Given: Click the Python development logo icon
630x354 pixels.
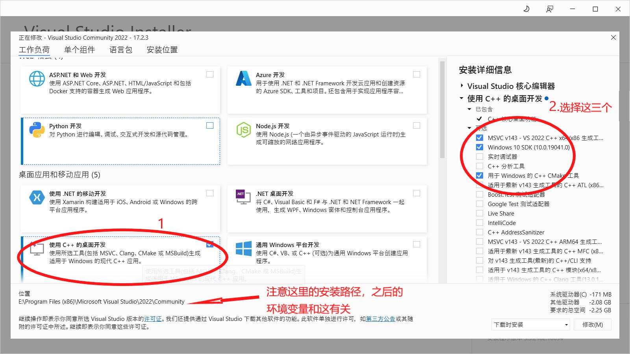Looking at the screenshot, I should (x=37, y=130).
